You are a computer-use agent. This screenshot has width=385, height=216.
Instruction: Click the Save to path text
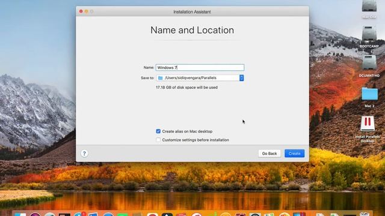pyautogui.click(x=191, y=78)
